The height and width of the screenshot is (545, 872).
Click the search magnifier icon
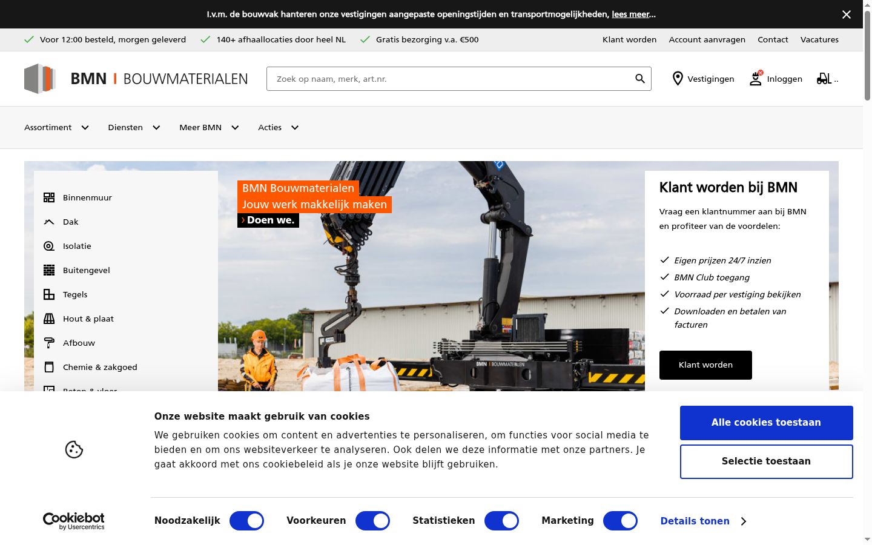640,79
